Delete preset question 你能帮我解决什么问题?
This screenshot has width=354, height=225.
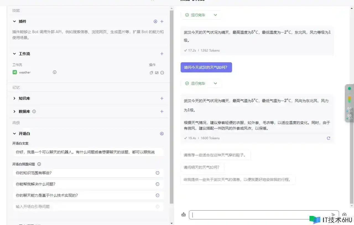pyautogui.click(x=157, y=184)
